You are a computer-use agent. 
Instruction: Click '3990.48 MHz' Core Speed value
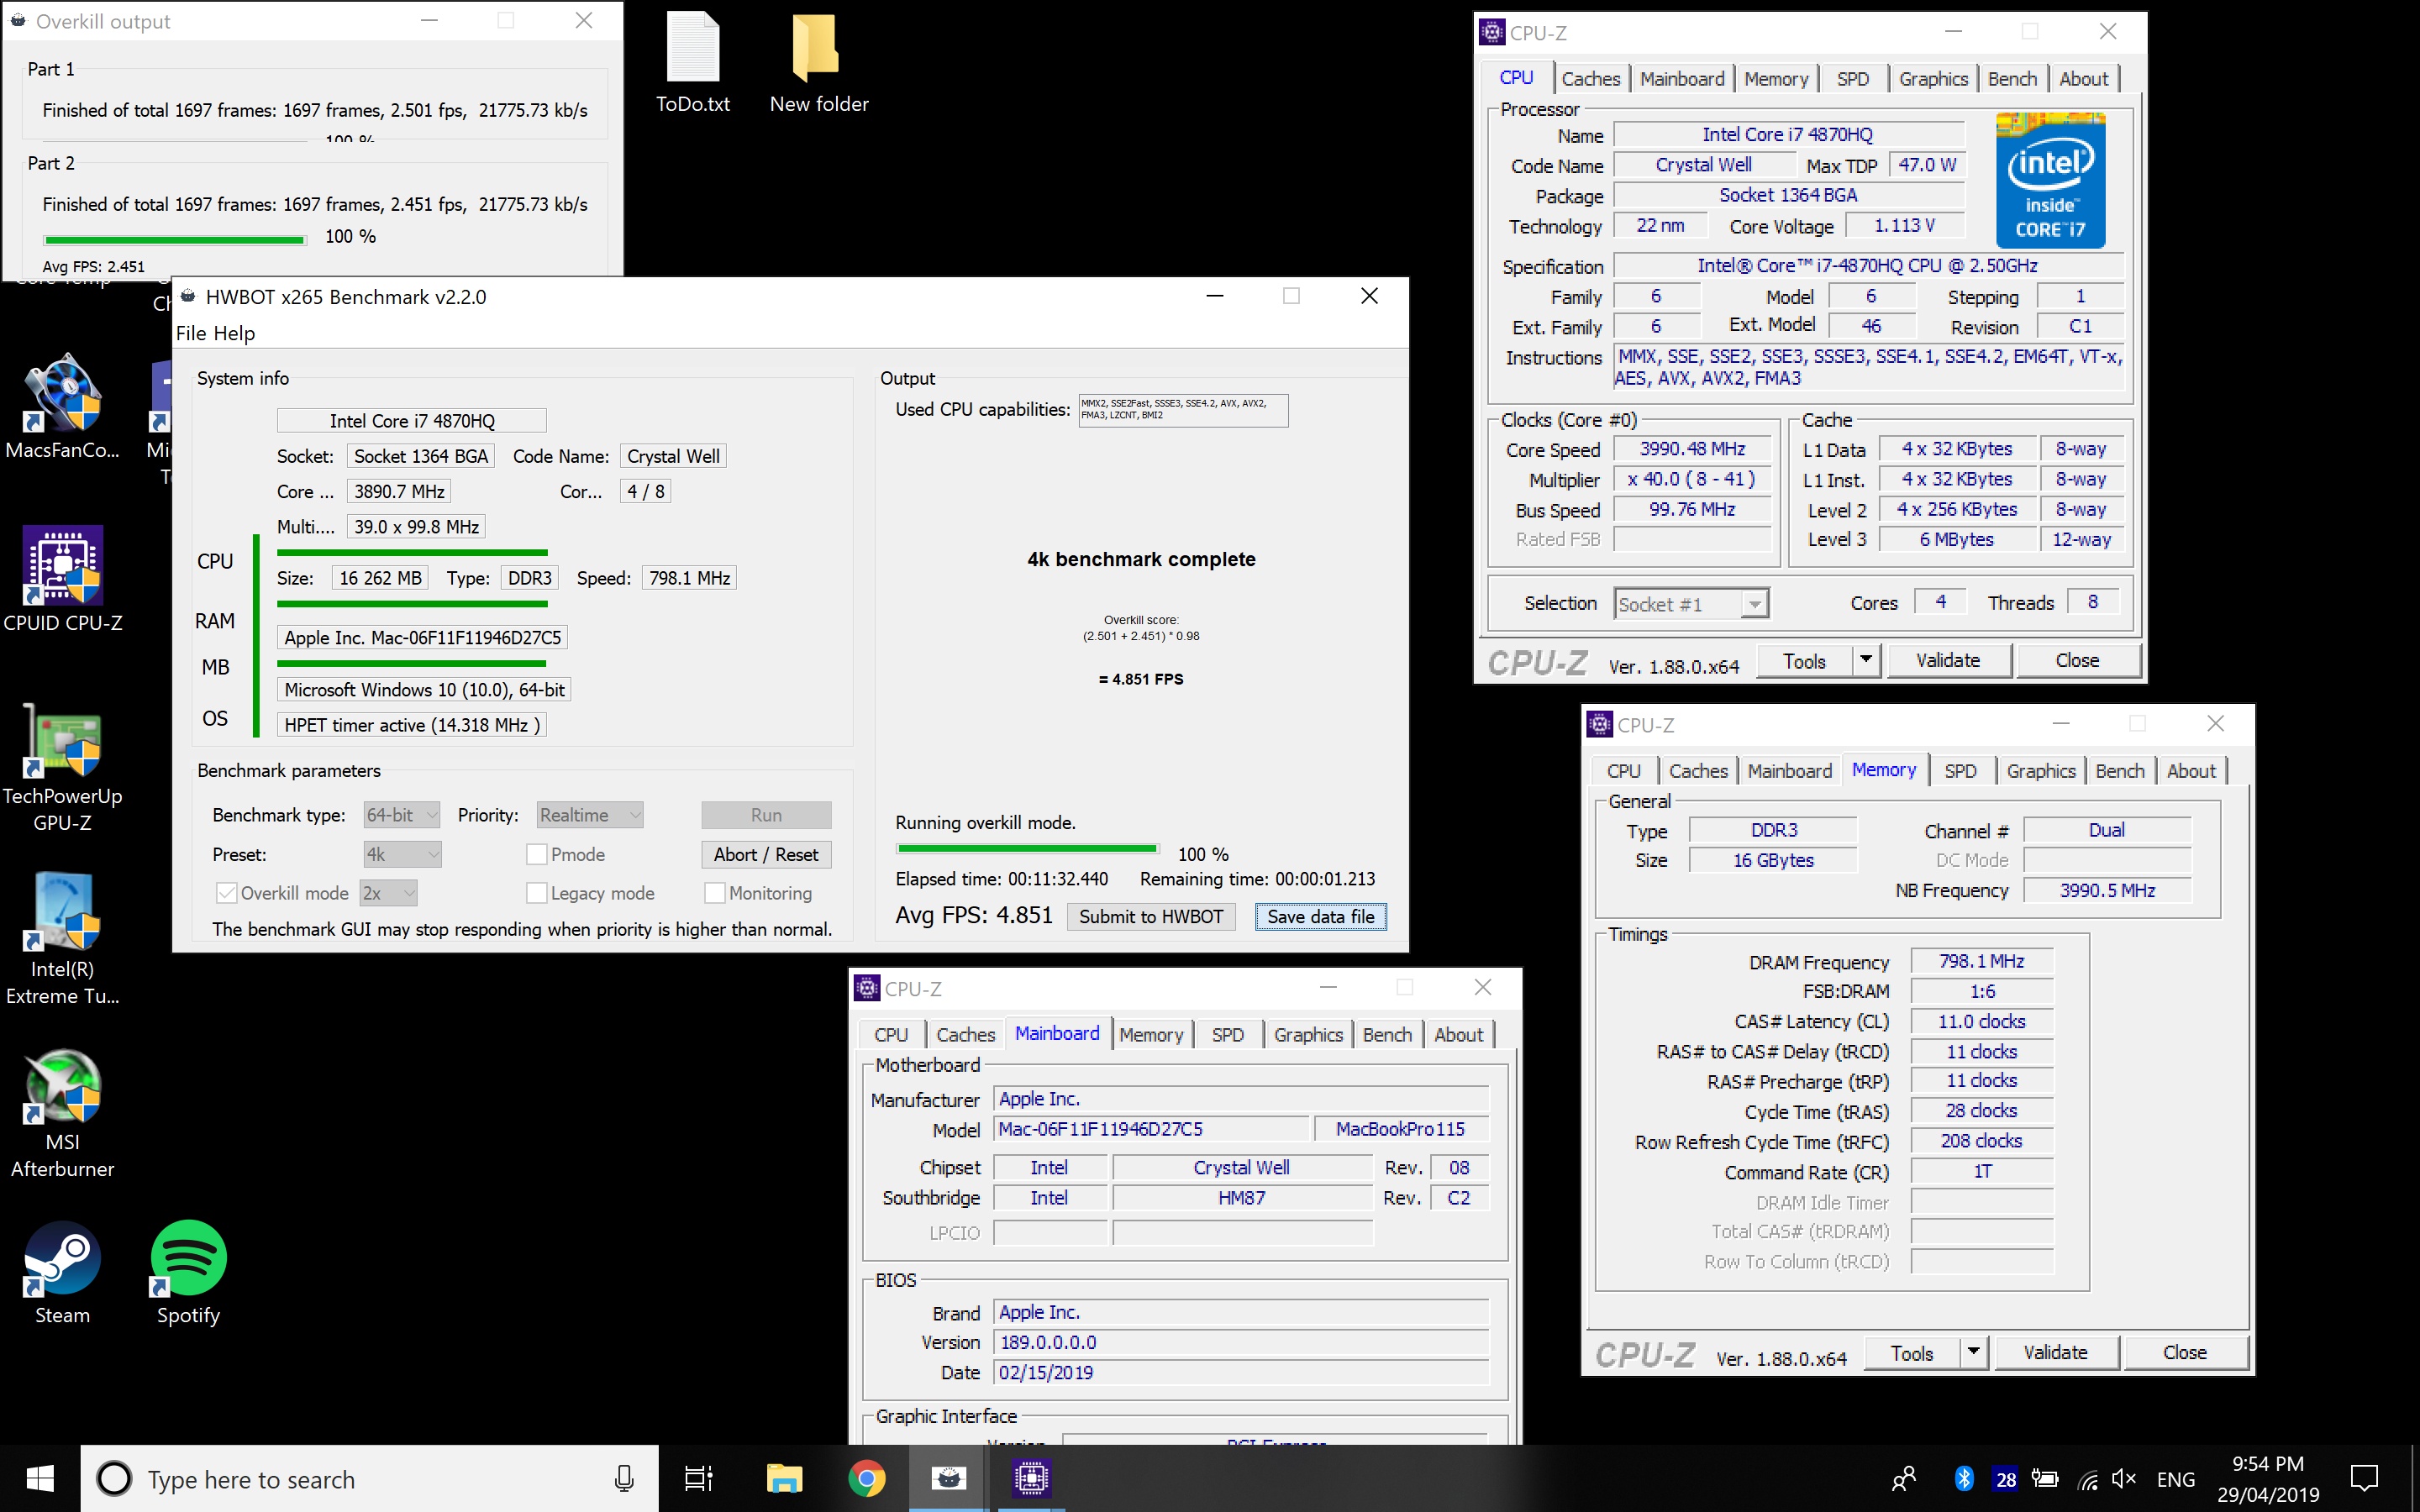[1692, 449]
